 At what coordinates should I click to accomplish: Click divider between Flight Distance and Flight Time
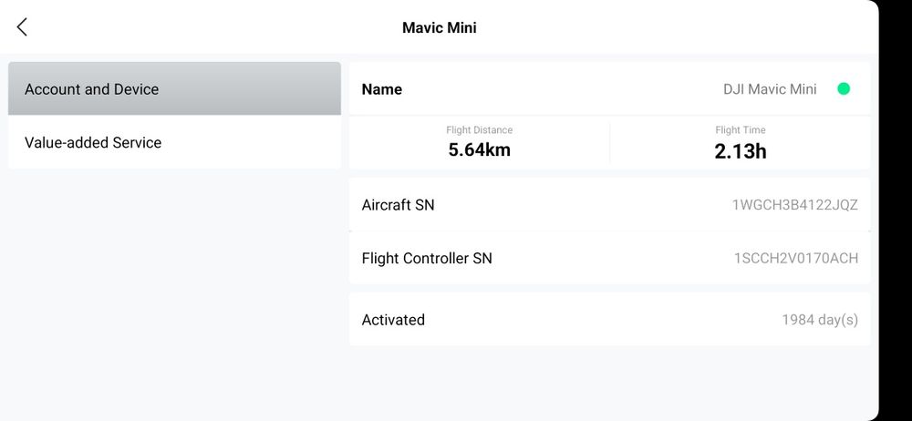(609, 143)
